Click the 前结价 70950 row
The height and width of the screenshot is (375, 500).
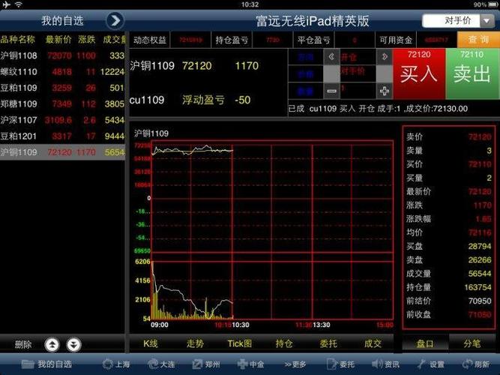point(449,301)
